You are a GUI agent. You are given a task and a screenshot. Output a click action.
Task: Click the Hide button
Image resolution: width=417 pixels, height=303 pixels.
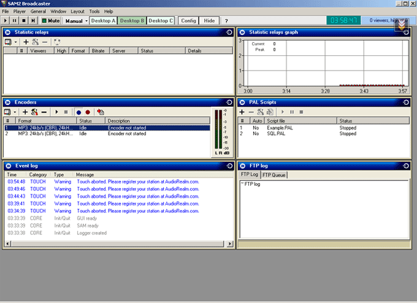tap(209, 20)
